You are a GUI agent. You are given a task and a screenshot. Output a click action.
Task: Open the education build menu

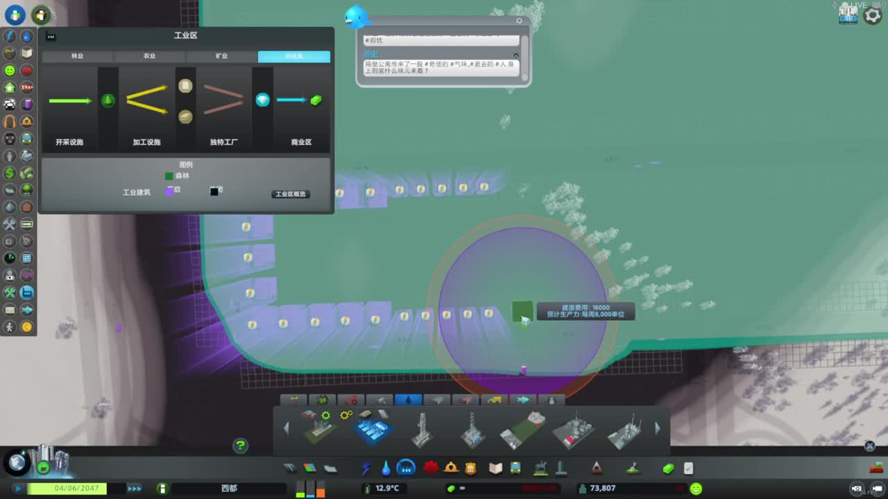[x=495, y=469]
